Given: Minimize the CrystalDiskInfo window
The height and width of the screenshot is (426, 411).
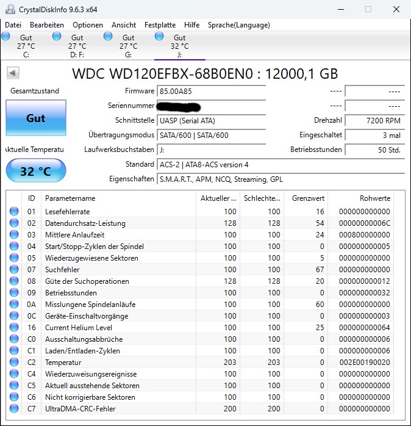Looking at the screenshot, I should 341,9.
